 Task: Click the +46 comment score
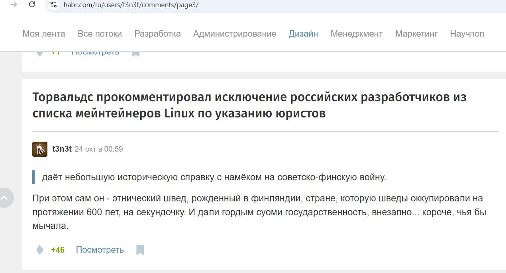point(58,250)
